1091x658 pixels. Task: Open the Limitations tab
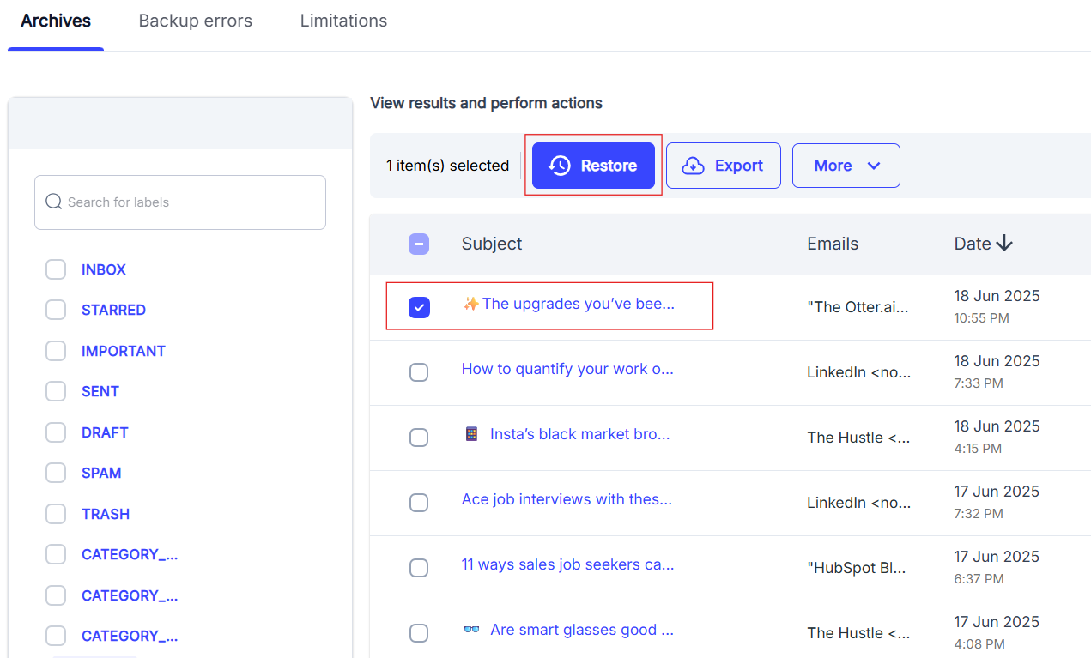[x=343, y=21]
